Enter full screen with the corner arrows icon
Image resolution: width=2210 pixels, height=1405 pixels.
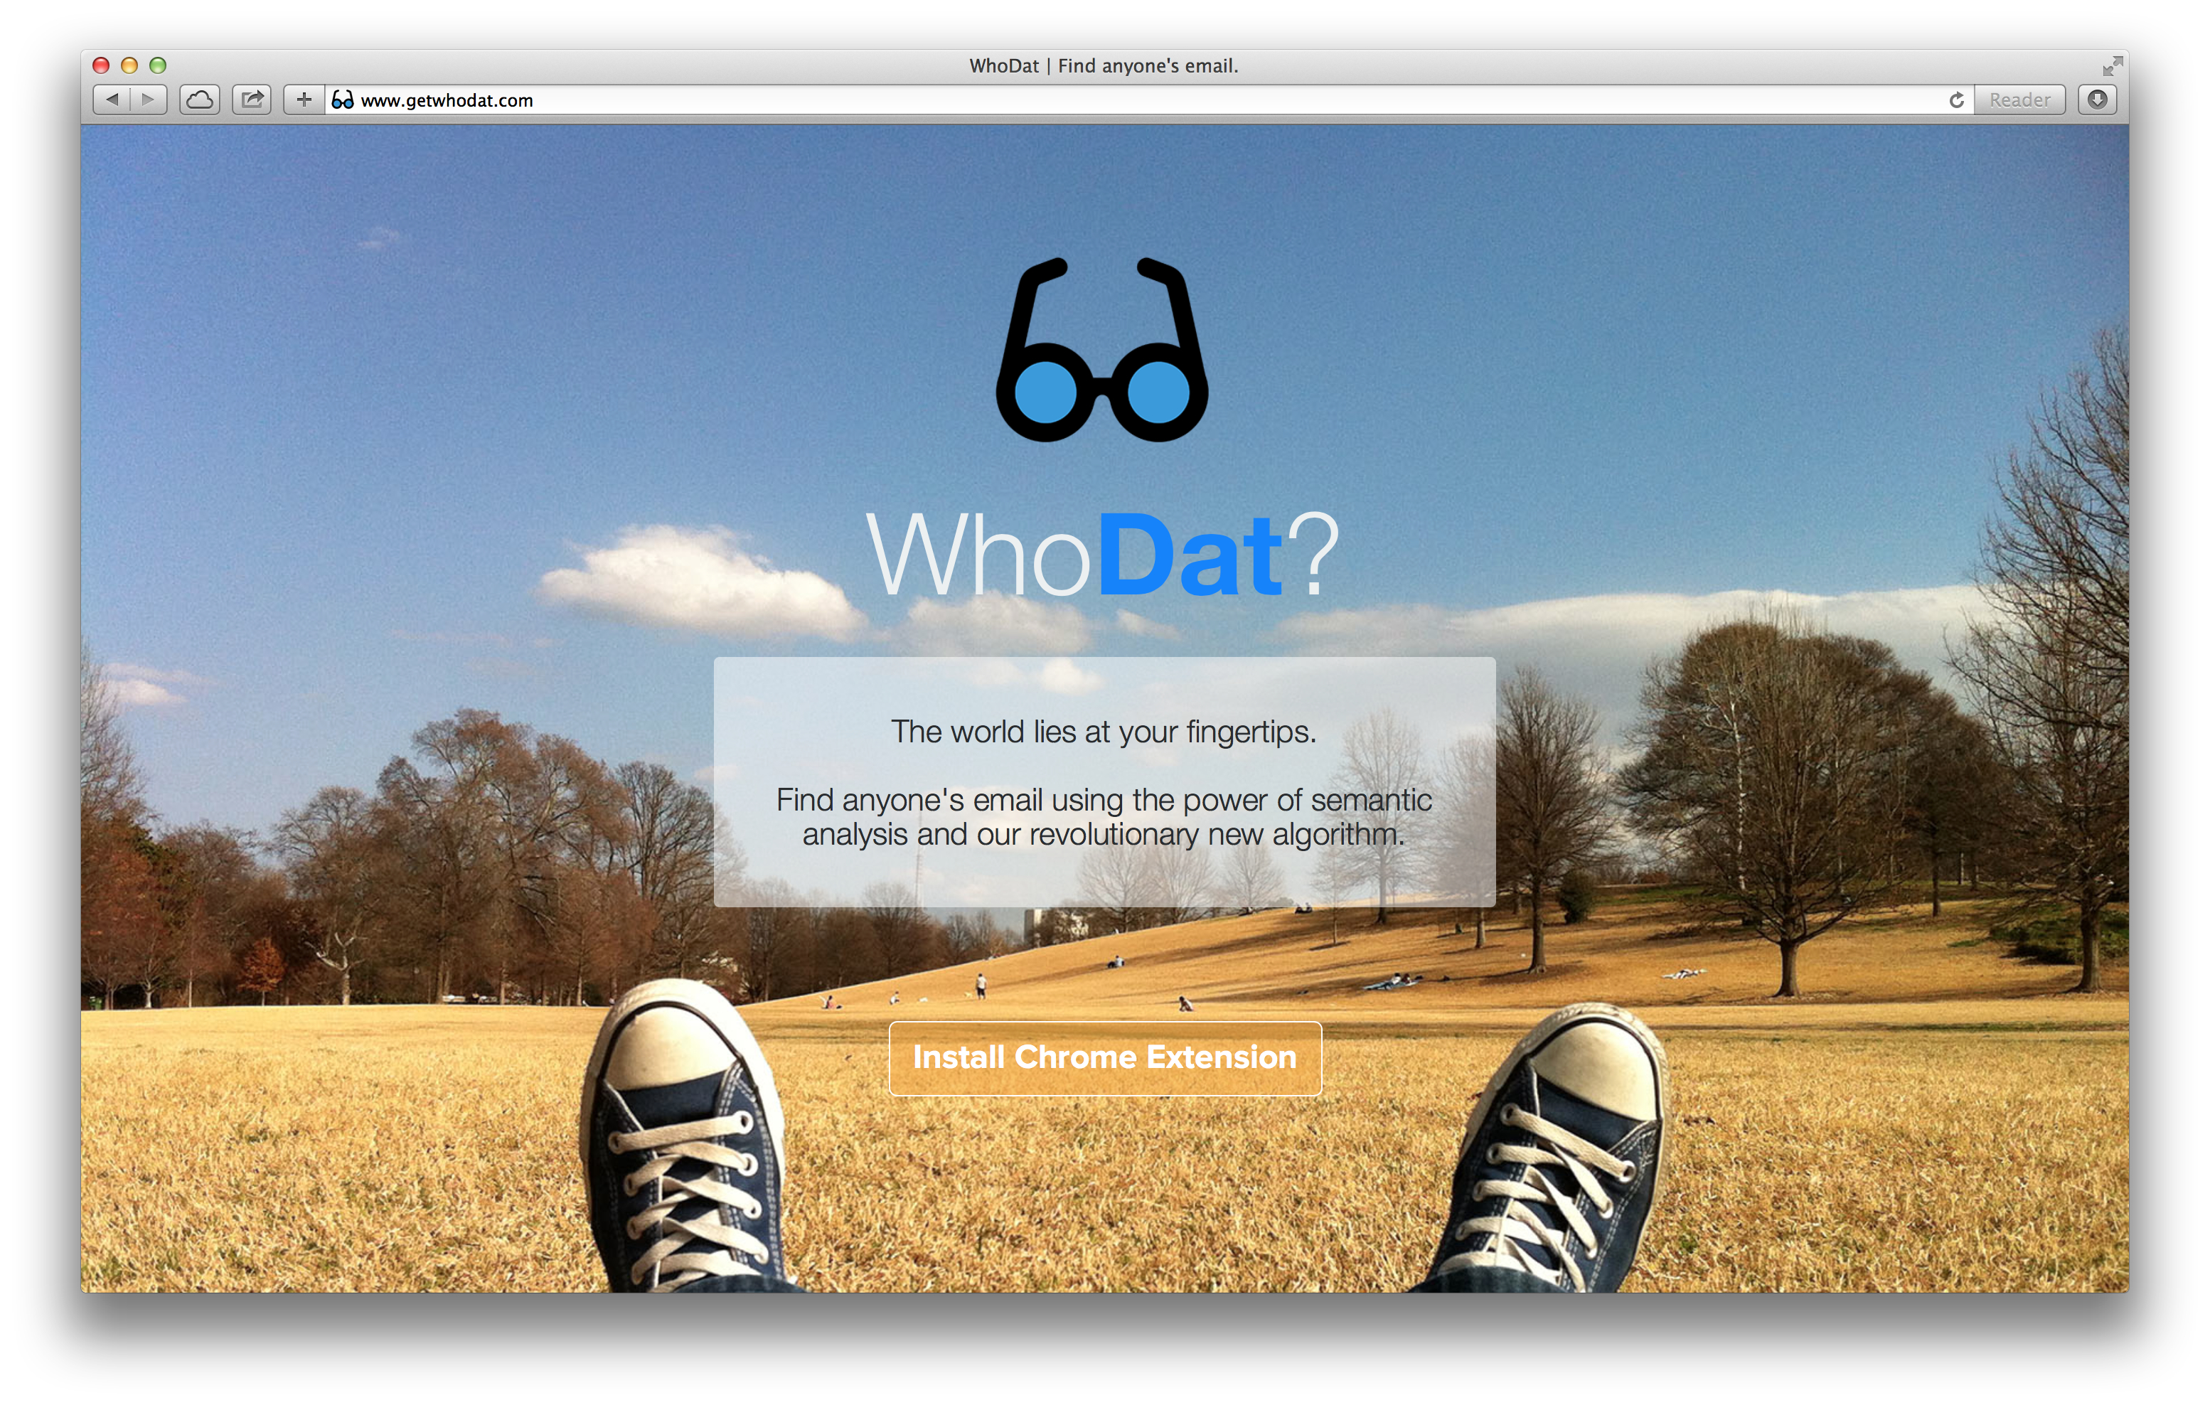coord(2112,66)
